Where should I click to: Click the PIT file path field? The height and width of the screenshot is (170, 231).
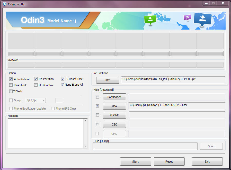click(x=173, y=80)
